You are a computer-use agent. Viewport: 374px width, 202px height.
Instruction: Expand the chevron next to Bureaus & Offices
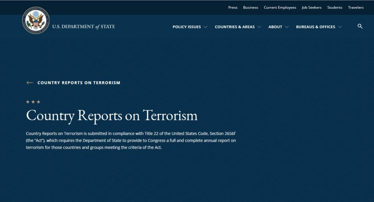click(x=340, y=27)
